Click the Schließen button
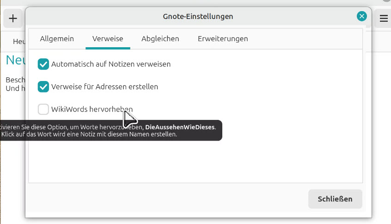391x224 pixels. (x=335, y=199)
